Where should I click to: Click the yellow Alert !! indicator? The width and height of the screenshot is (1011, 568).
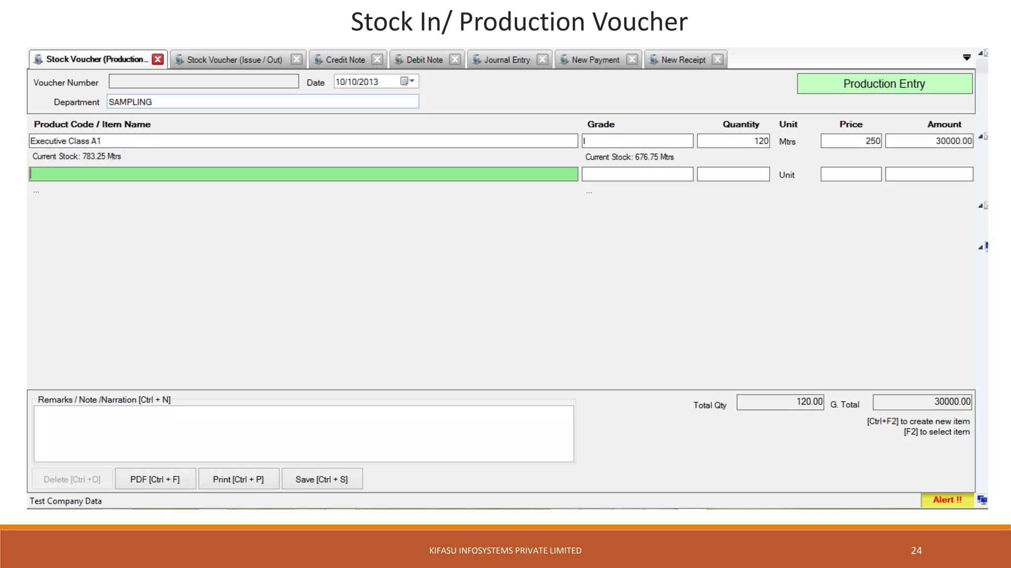(947, 500)
